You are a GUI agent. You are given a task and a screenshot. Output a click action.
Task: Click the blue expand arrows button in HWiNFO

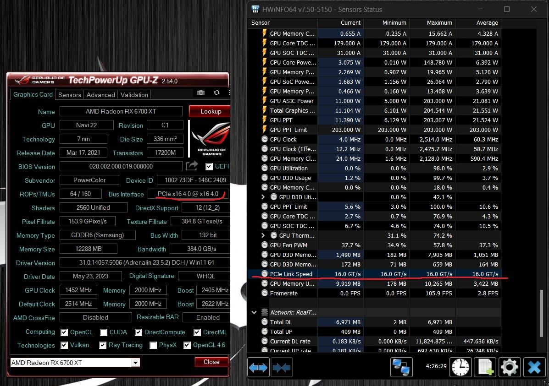click(x=258, y=368)
